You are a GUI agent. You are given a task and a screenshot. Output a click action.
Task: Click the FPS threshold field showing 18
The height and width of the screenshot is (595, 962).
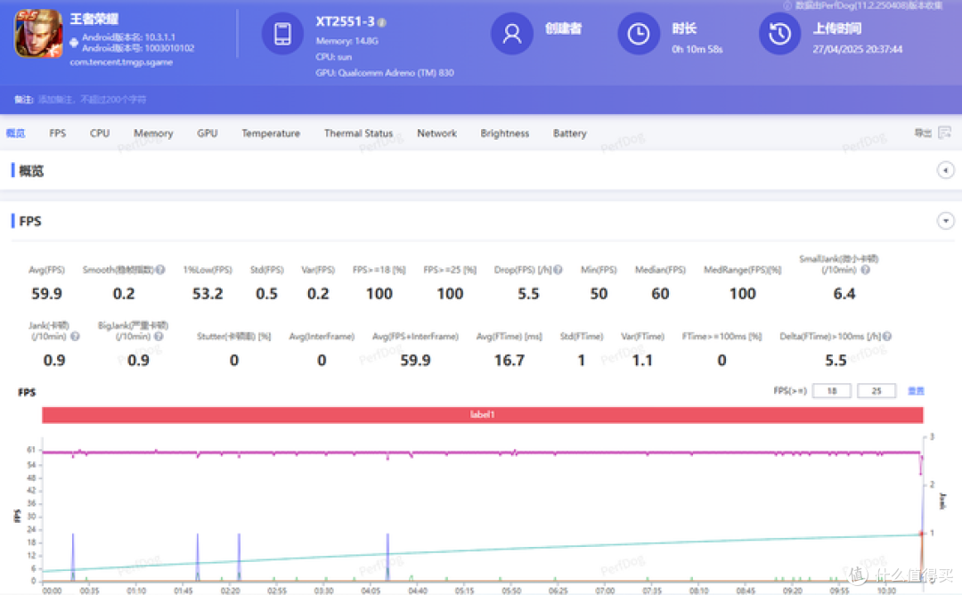click(831, 391)
